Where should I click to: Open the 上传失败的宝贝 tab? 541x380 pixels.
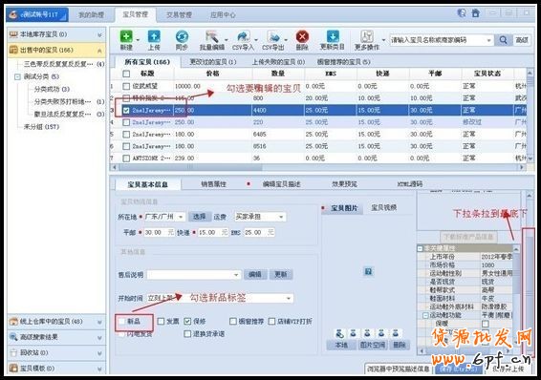tap(278, 62)
